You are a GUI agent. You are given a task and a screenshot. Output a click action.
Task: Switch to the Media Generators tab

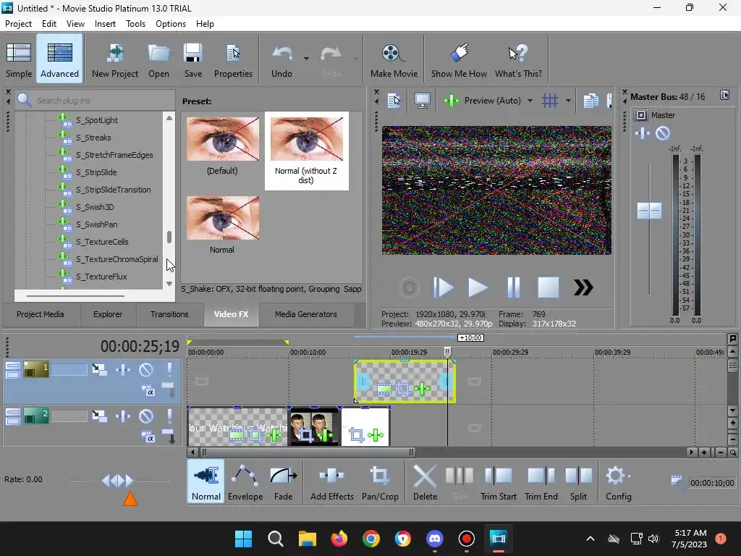(x=306, y=314)
